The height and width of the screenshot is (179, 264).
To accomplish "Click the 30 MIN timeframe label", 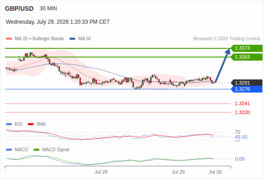I will click(48, 9).
